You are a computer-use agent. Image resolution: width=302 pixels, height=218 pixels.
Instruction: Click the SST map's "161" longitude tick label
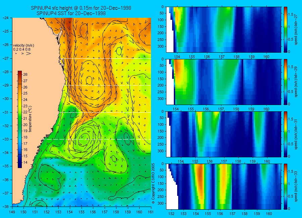pyautogui.click(x=151, y=212)
